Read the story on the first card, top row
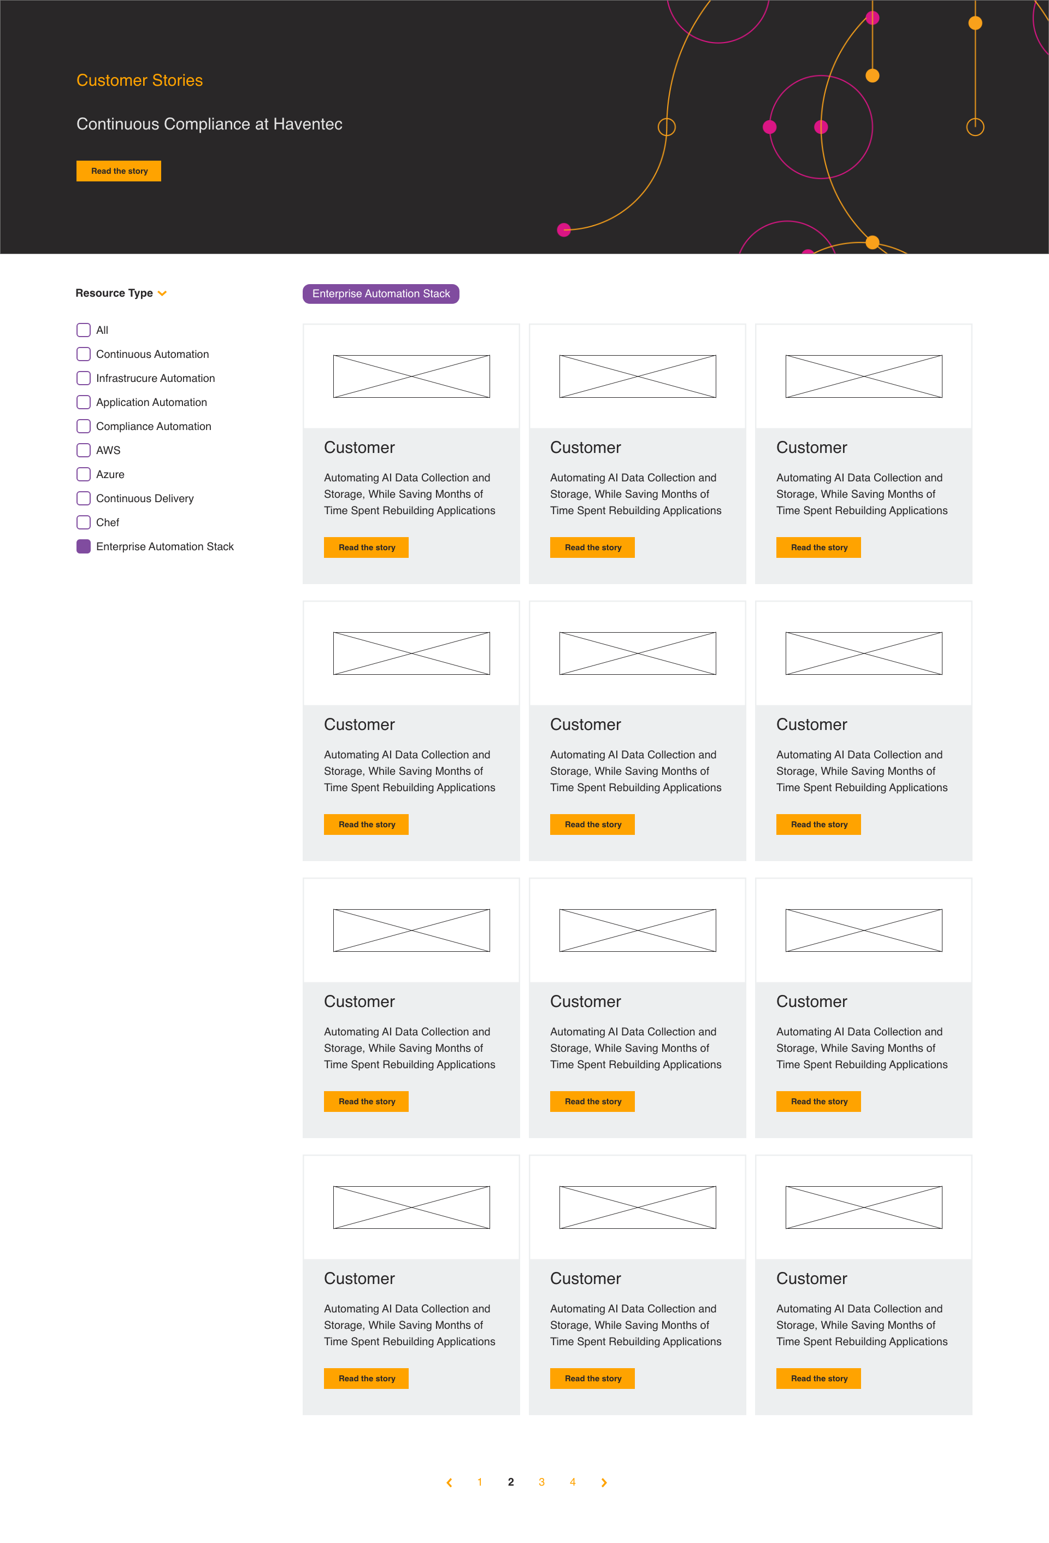This screenshot has height=1543, width=1049. (x=367, y=547)
